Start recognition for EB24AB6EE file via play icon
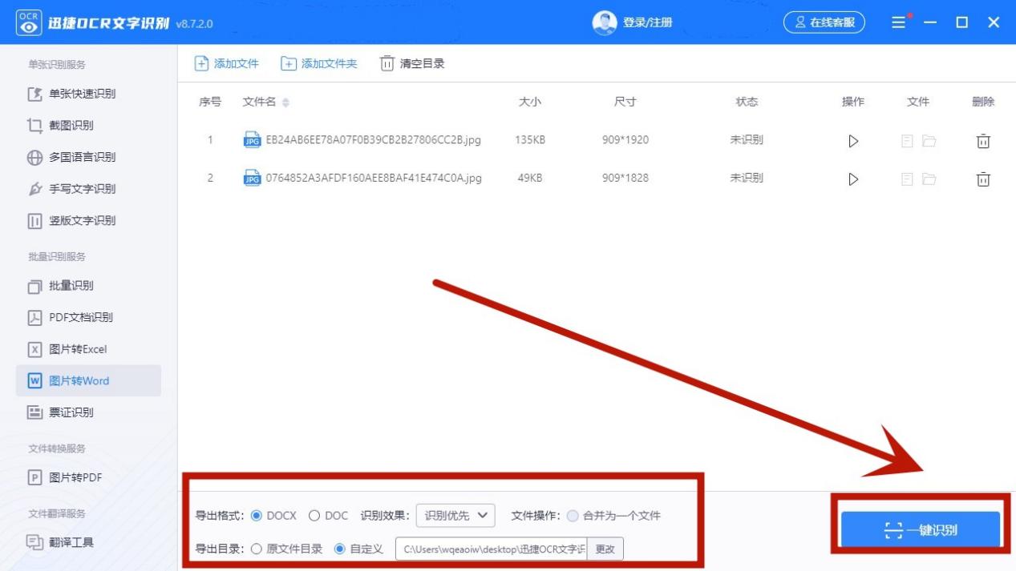 click(852, 140)
